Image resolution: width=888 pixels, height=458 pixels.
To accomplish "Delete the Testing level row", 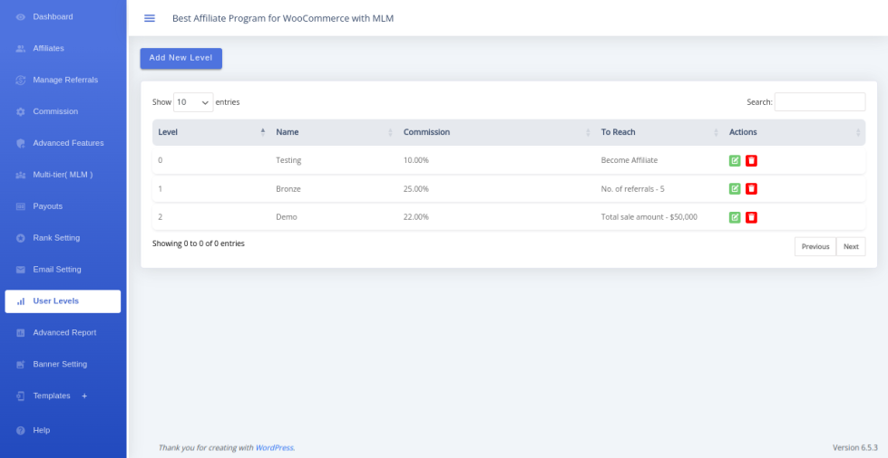I will coord(752,160).
